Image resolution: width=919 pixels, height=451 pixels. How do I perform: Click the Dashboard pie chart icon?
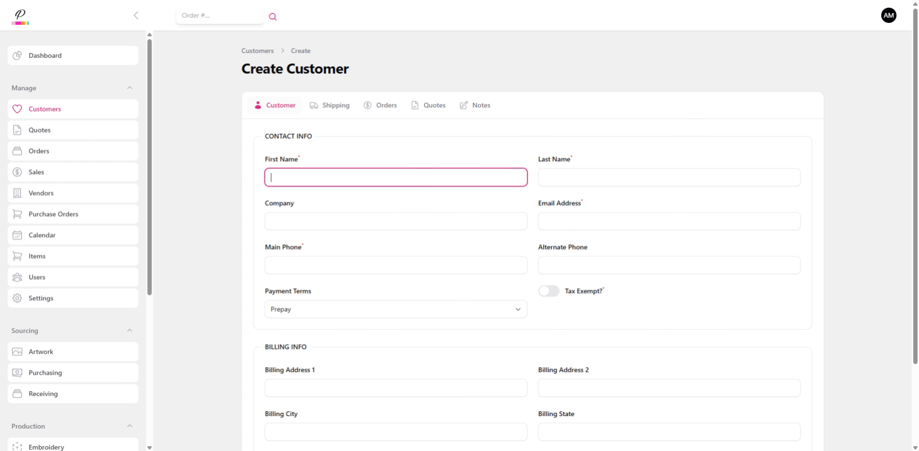17,55
